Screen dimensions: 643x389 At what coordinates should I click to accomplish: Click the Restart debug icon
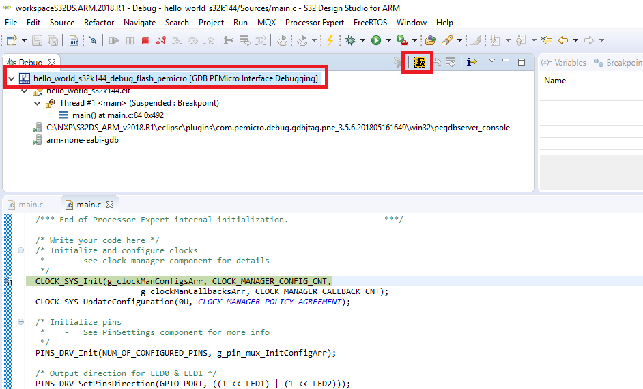(282, 40)
